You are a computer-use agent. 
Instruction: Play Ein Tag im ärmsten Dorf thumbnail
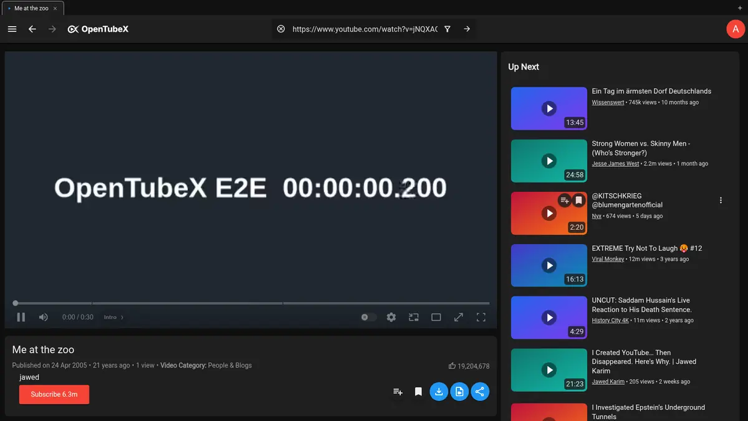tap(549, 108)
